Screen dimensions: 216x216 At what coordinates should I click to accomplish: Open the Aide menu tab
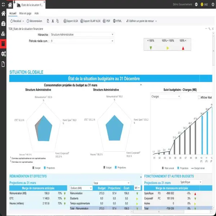(36, 13)
